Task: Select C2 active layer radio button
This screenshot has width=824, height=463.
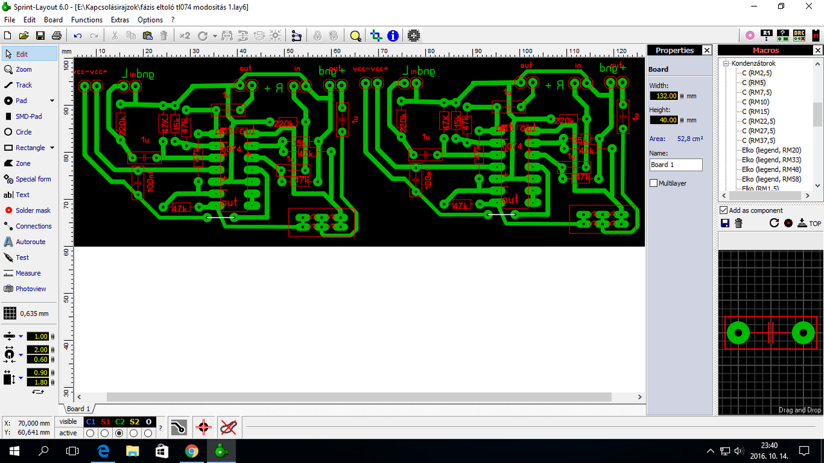Action: 120,433
